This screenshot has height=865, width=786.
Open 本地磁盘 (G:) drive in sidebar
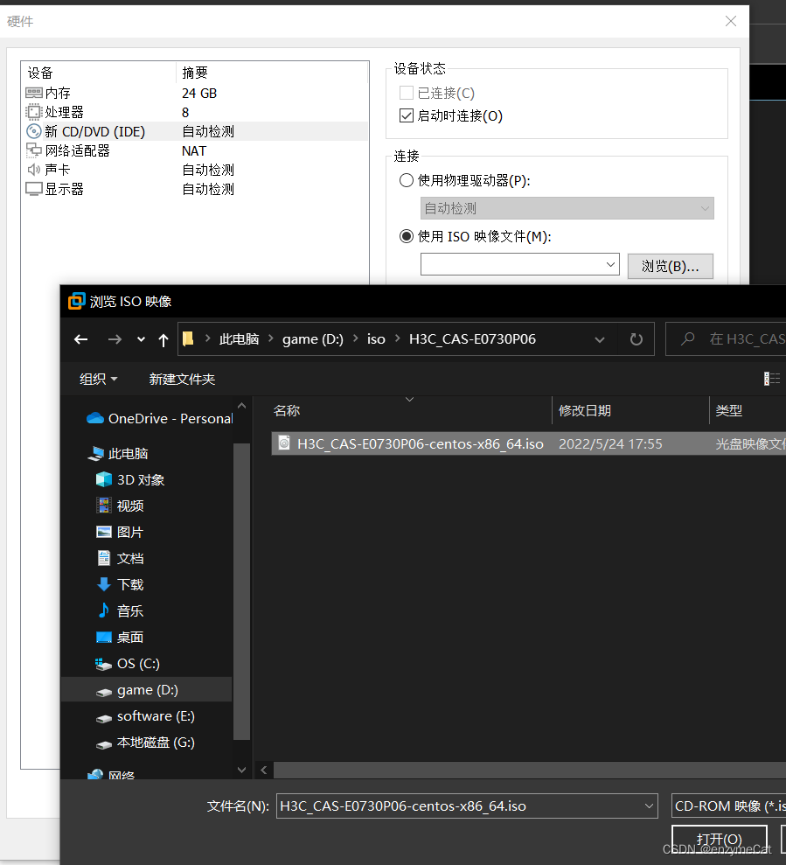145,743
